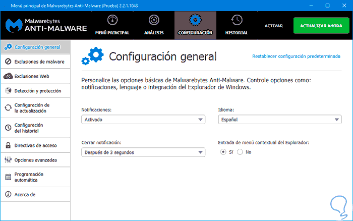
Task: Click the padlock icon for Directivas de acceso
Action: (x=8, y=145)
